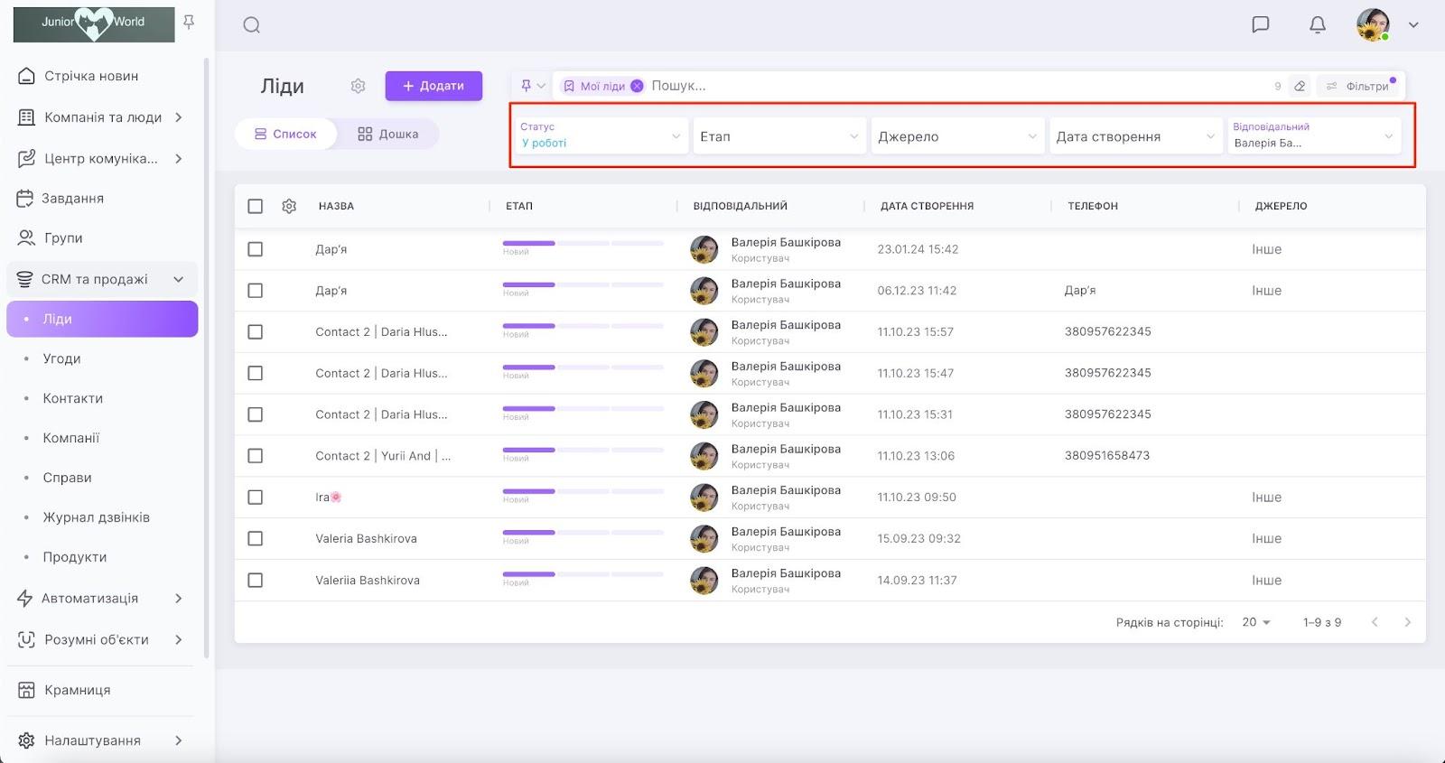Open settings gear next to Ліди title

point(358,86)
